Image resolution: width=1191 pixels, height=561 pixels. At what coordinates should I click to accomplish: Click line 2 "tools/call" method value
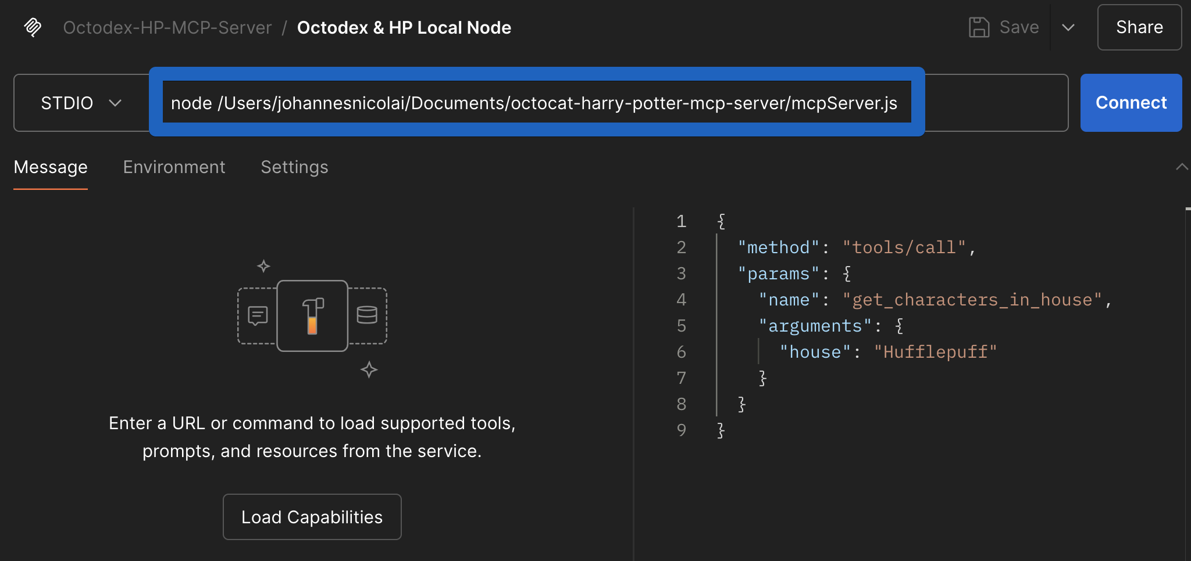click(904, 247)
